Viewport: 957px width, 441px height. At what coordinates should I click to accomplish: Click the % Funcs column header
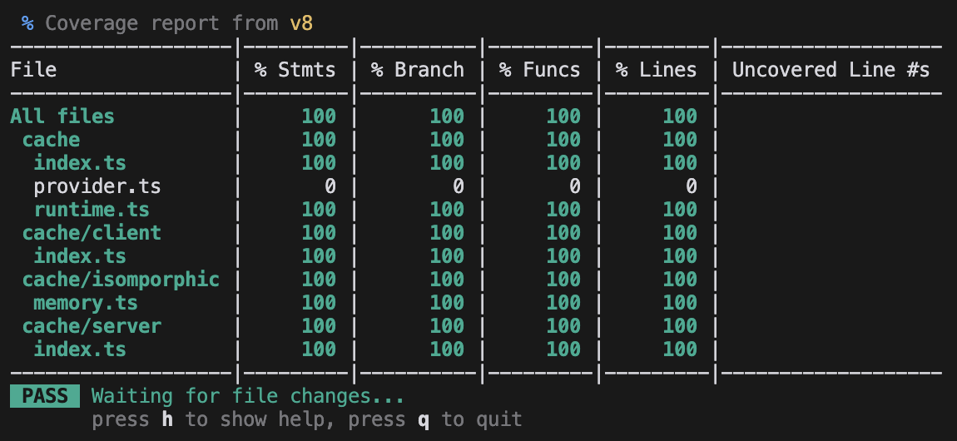point(540,70)
